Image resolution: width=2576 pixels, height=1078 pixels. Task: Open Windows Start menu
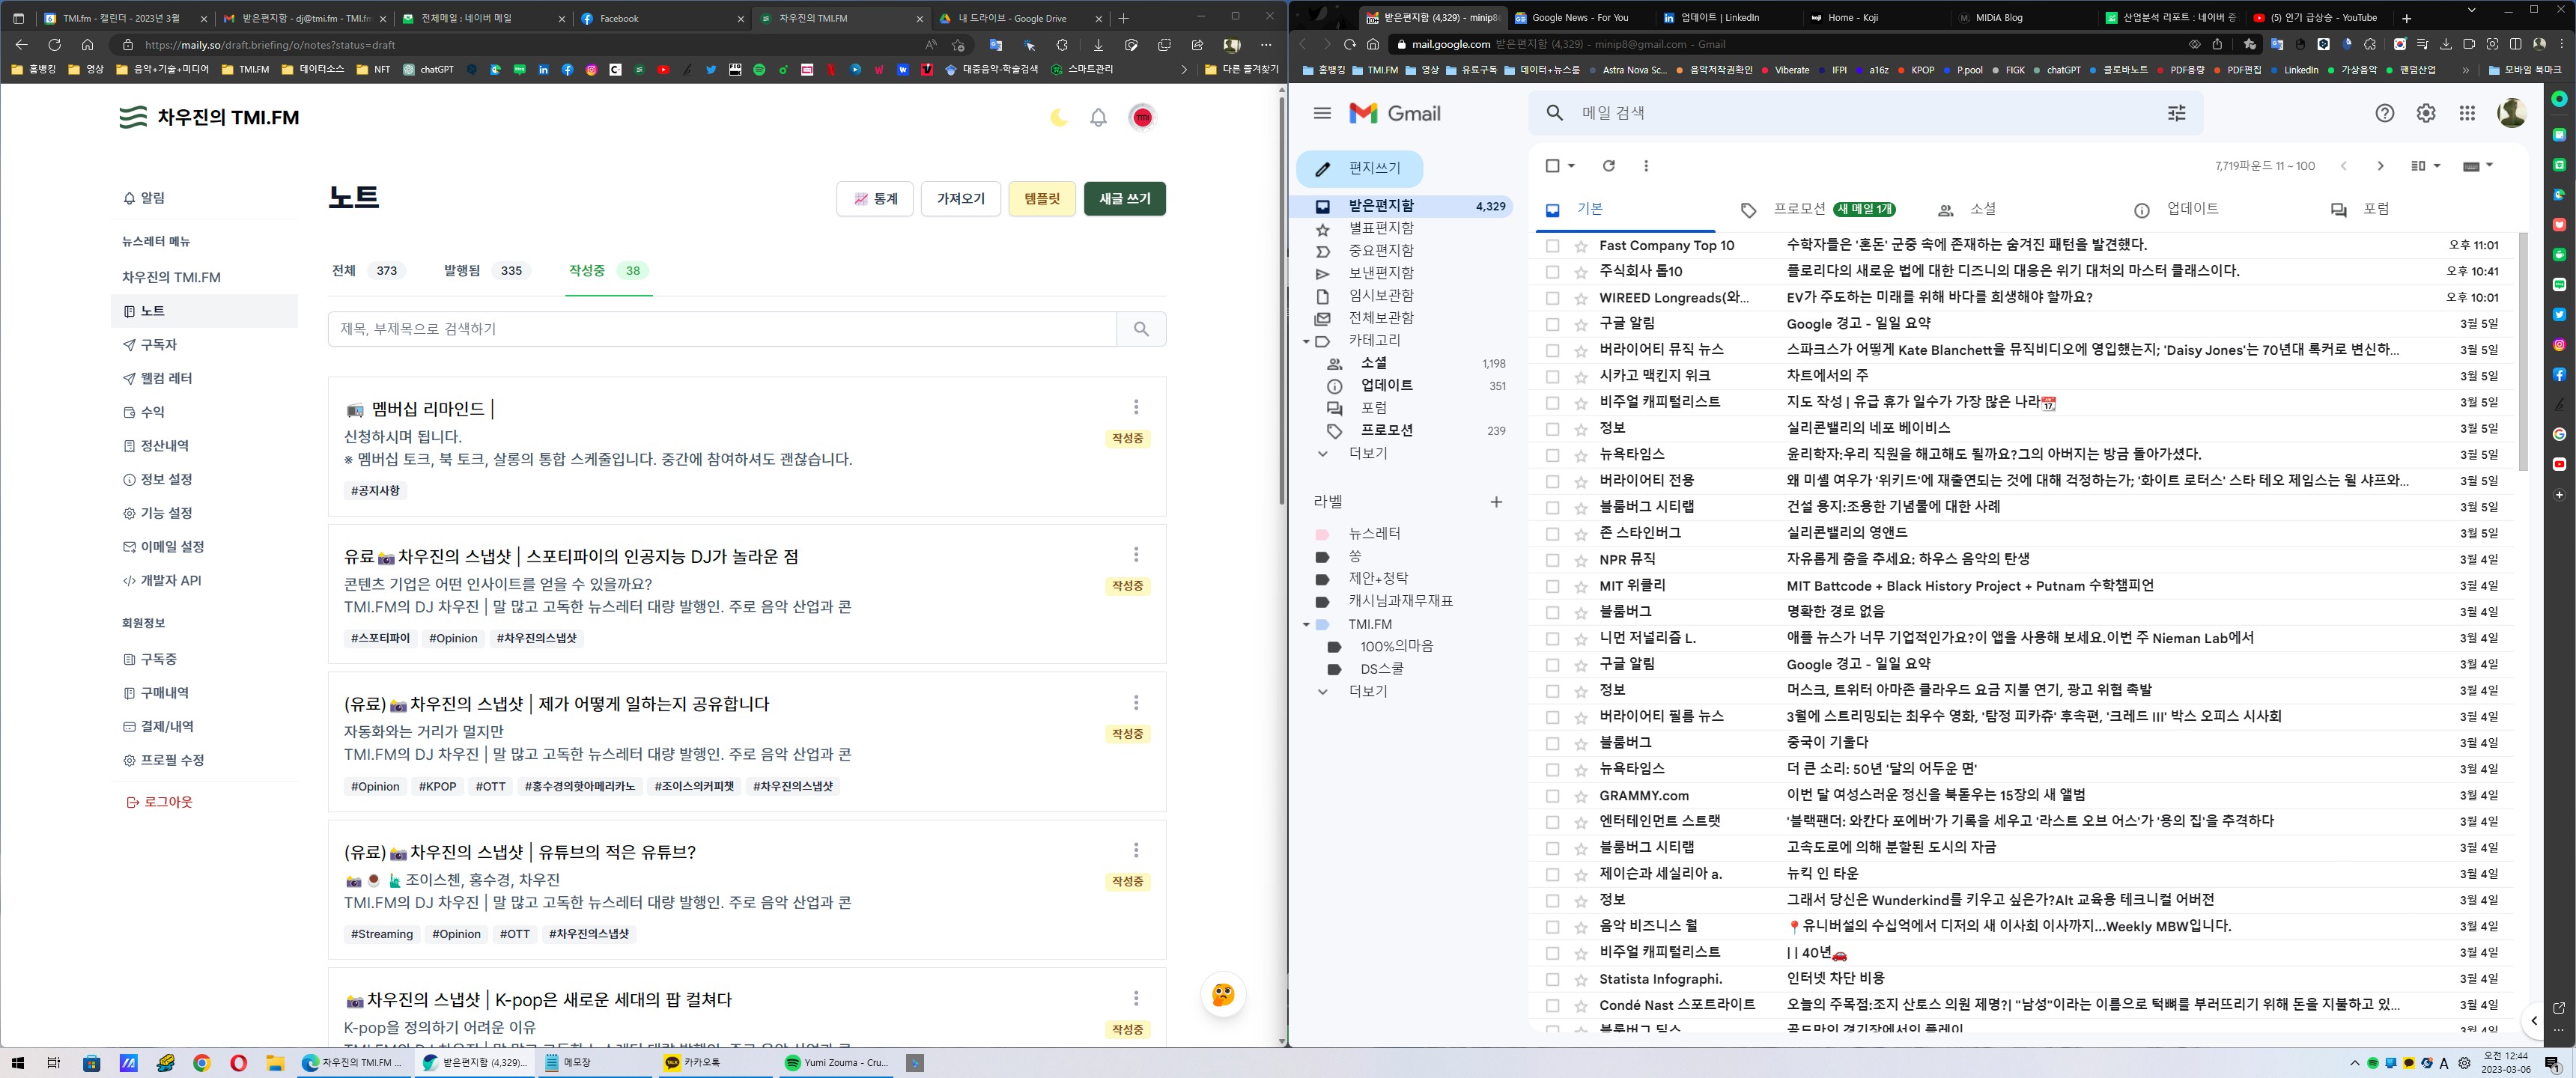click(x=17, y=1063)
